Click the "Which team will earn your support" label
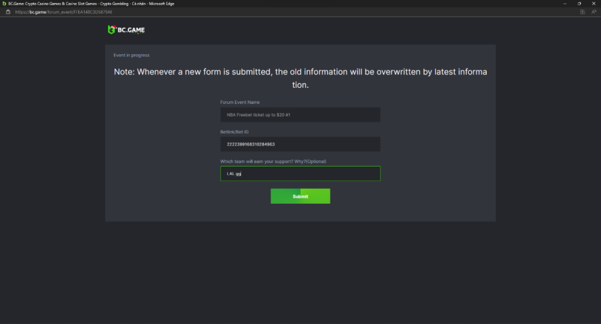 [273, 161]
